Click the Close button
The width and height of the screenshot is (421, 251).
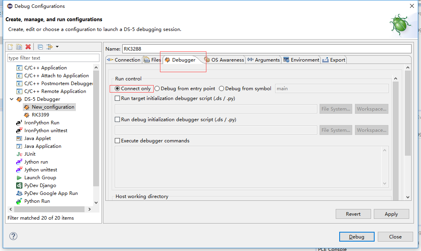[x=395, y=237]
